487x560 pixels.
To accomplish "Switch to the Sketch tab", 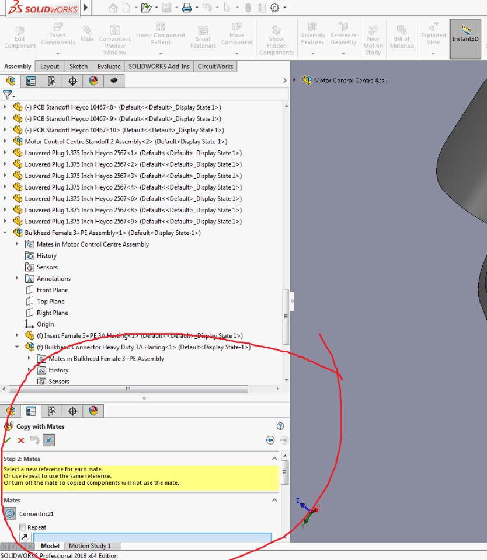I will [x=78, y=66].
